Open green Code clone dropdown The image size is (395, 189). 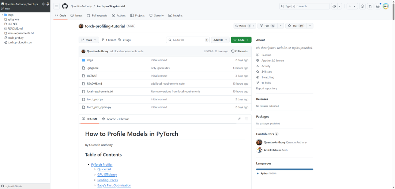click(x=241, y=40)
